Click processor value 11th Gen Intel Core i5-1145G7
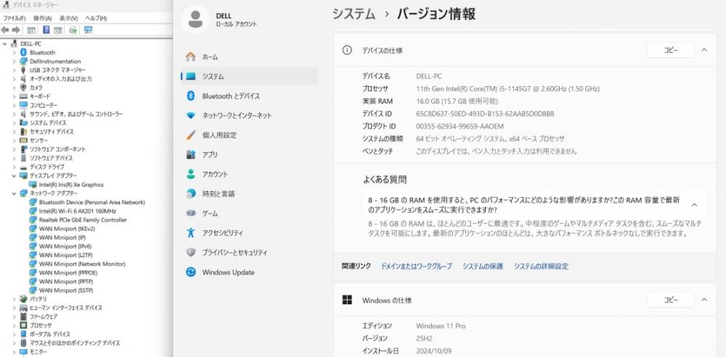Viewport: 726px width, 357px height. click(x=508, y=88)
